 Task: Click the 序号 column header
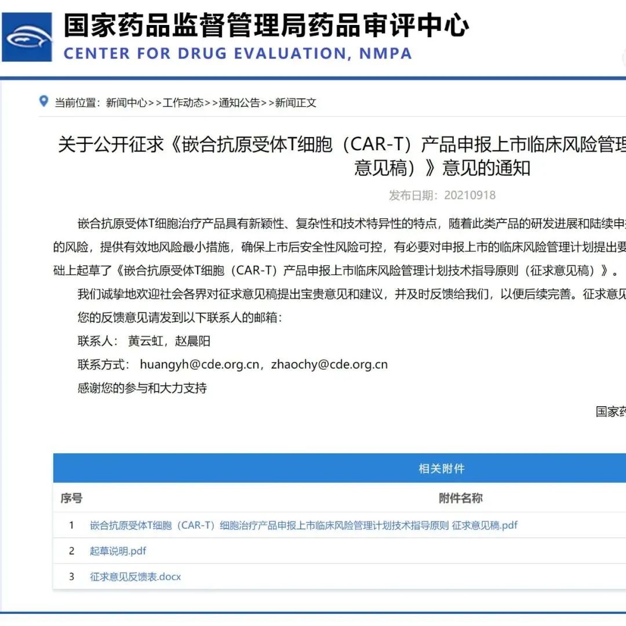point(71,498)
